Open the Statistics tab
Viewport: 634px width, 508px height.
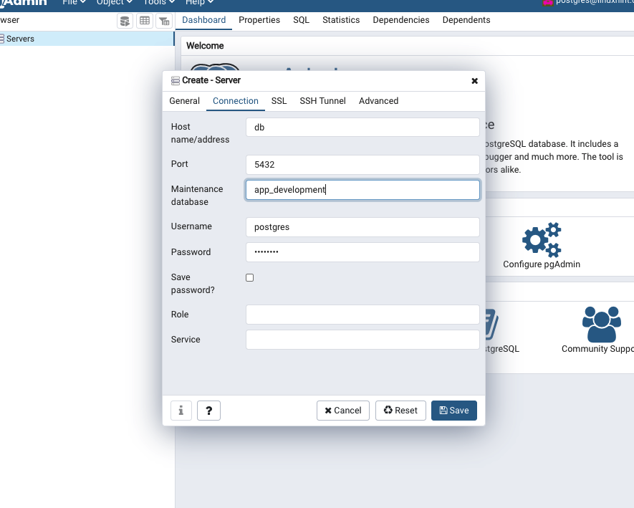pos(341,20)
